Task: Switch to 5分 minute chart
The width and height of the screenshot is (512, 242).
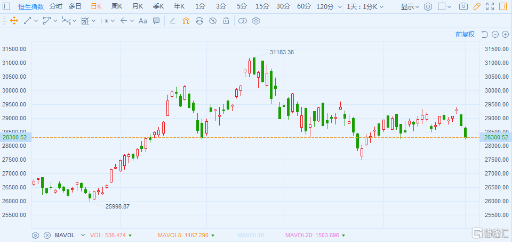Action: pos(242,6)
